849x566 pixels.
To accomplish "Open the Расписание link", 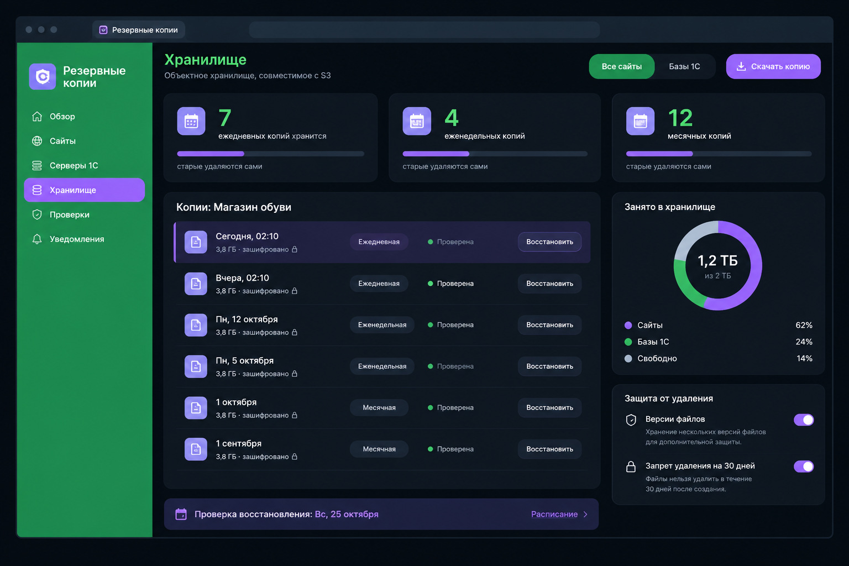I will (554, 514).
